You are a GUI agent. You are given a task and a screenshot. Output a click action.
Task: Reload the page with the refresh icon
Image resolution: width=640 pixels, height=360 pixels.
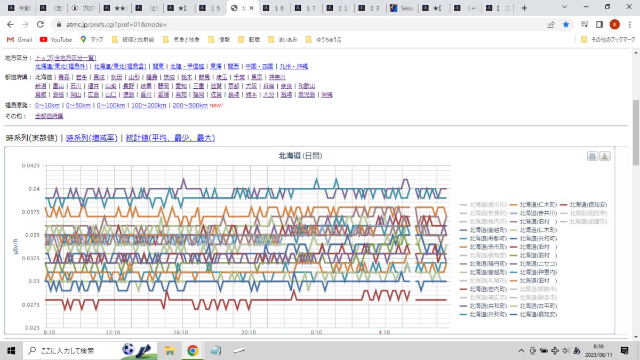pyautogui.click(x=40, y=25)
